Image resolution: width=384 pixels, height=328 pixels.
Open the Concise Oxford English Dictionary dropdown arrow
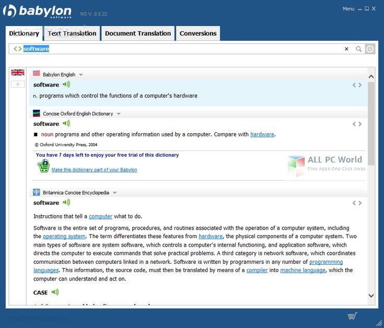(119, 114)
